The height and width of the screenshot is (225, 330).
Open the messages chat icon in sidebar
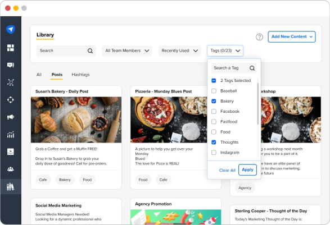point(11,65)
